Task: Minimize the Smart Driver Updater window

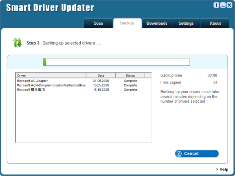Action: pyautogui.click(x=223, y=5)
